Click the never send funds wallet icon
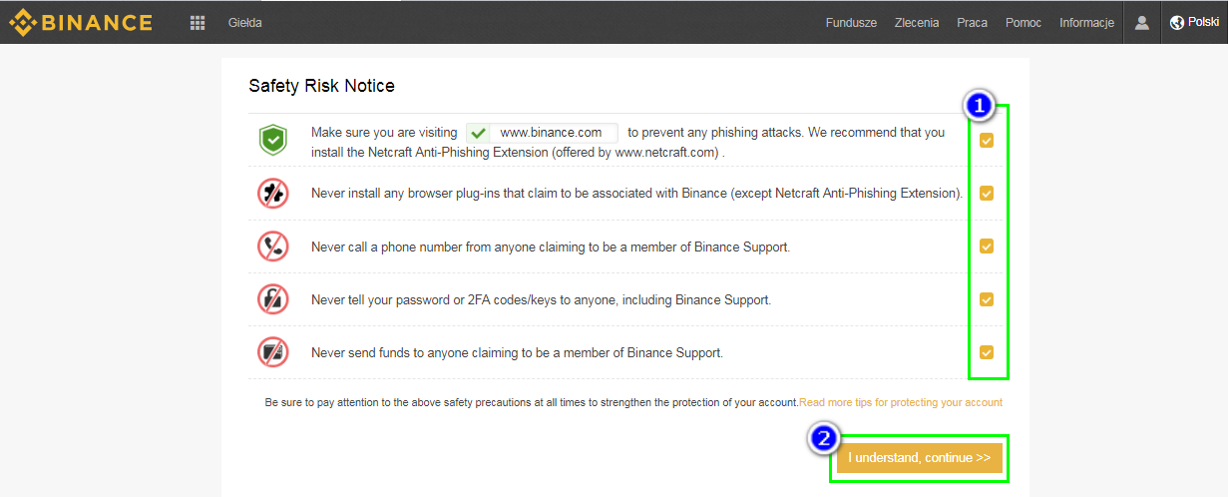 [x=272, y=352]
